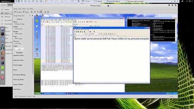Rotate the image counterclockwise
The height and width of the screenshot is (109, 194).
tap(45, 12)
